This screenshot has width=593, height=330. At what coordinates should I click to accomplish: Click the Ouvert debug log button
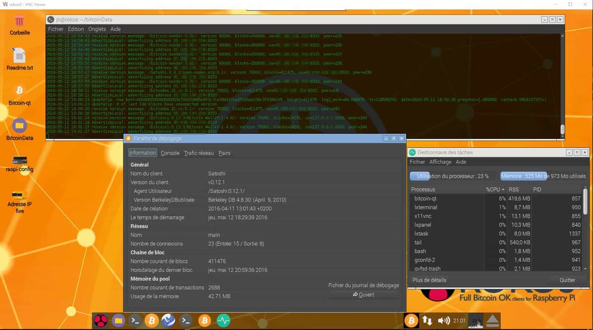click(x=363, y=294)
